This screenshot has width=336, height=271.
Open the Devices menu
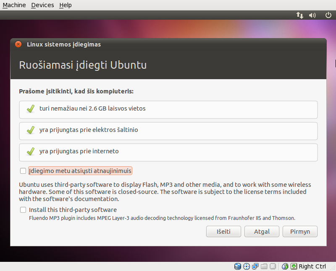42,5
